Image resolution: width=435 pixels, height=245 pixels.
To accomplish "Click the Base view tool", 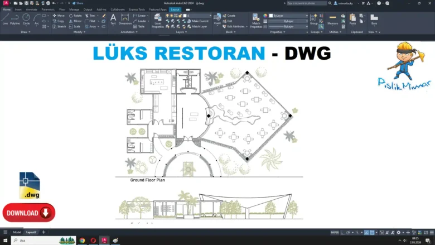I will pyautogui.click(x=374, y=19).
